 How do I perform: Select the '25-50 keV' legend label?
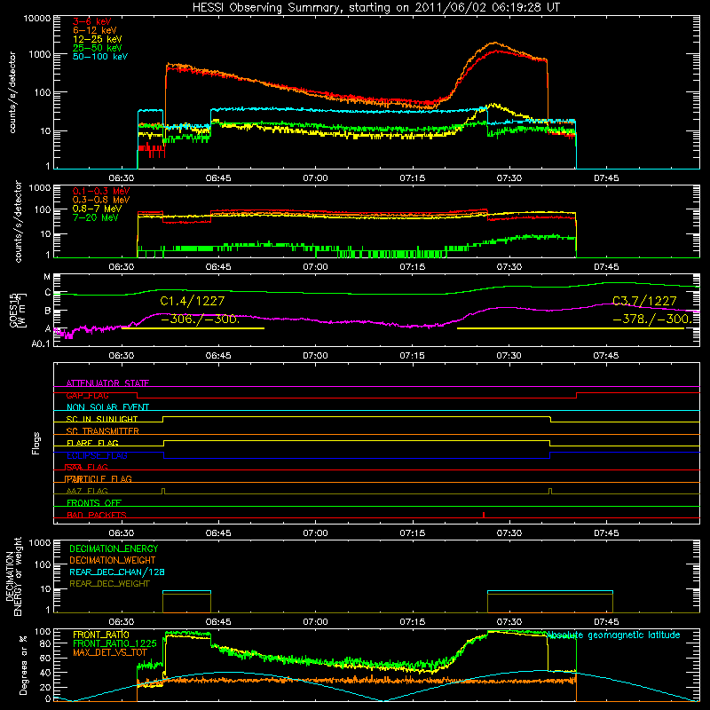point(98,48)
